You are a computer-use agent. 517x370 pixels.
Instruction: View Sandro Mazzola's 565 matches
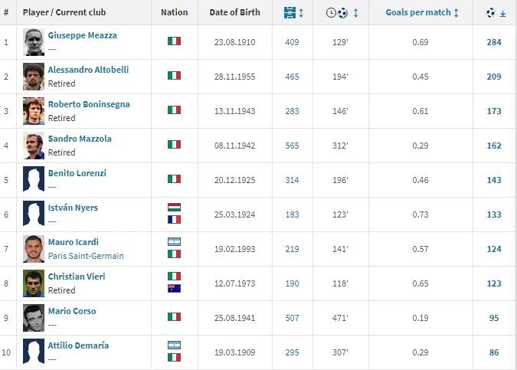293,145
